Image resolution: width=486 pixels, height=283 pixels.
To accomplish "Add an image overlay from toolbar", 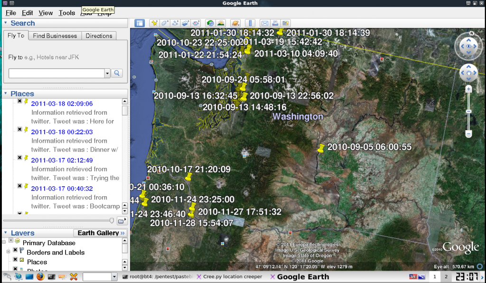I will point(186,23).
